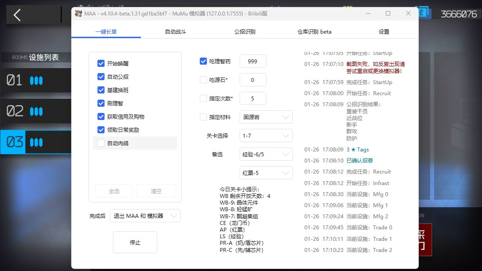Enable the 指定次数* checkbox
Image resolution: width=482 pixels, height=271 pixels.
(x=203, y=98)
